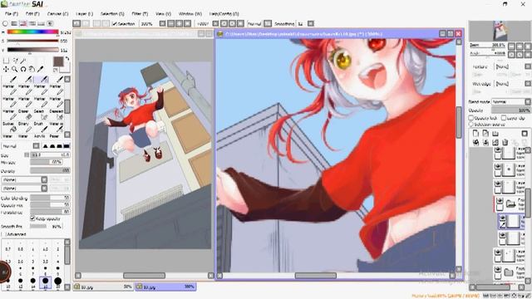Toggle the Selection checkbox in toolbar

coord(115,24)
